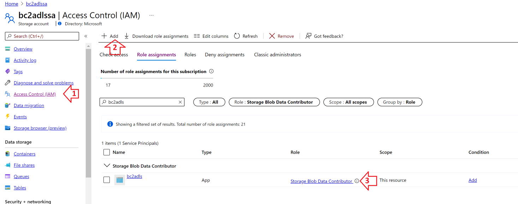Click the info icon beside Storage Blob Data Contributor link
This screenshot has height=204, width=518.
(357, 181)
